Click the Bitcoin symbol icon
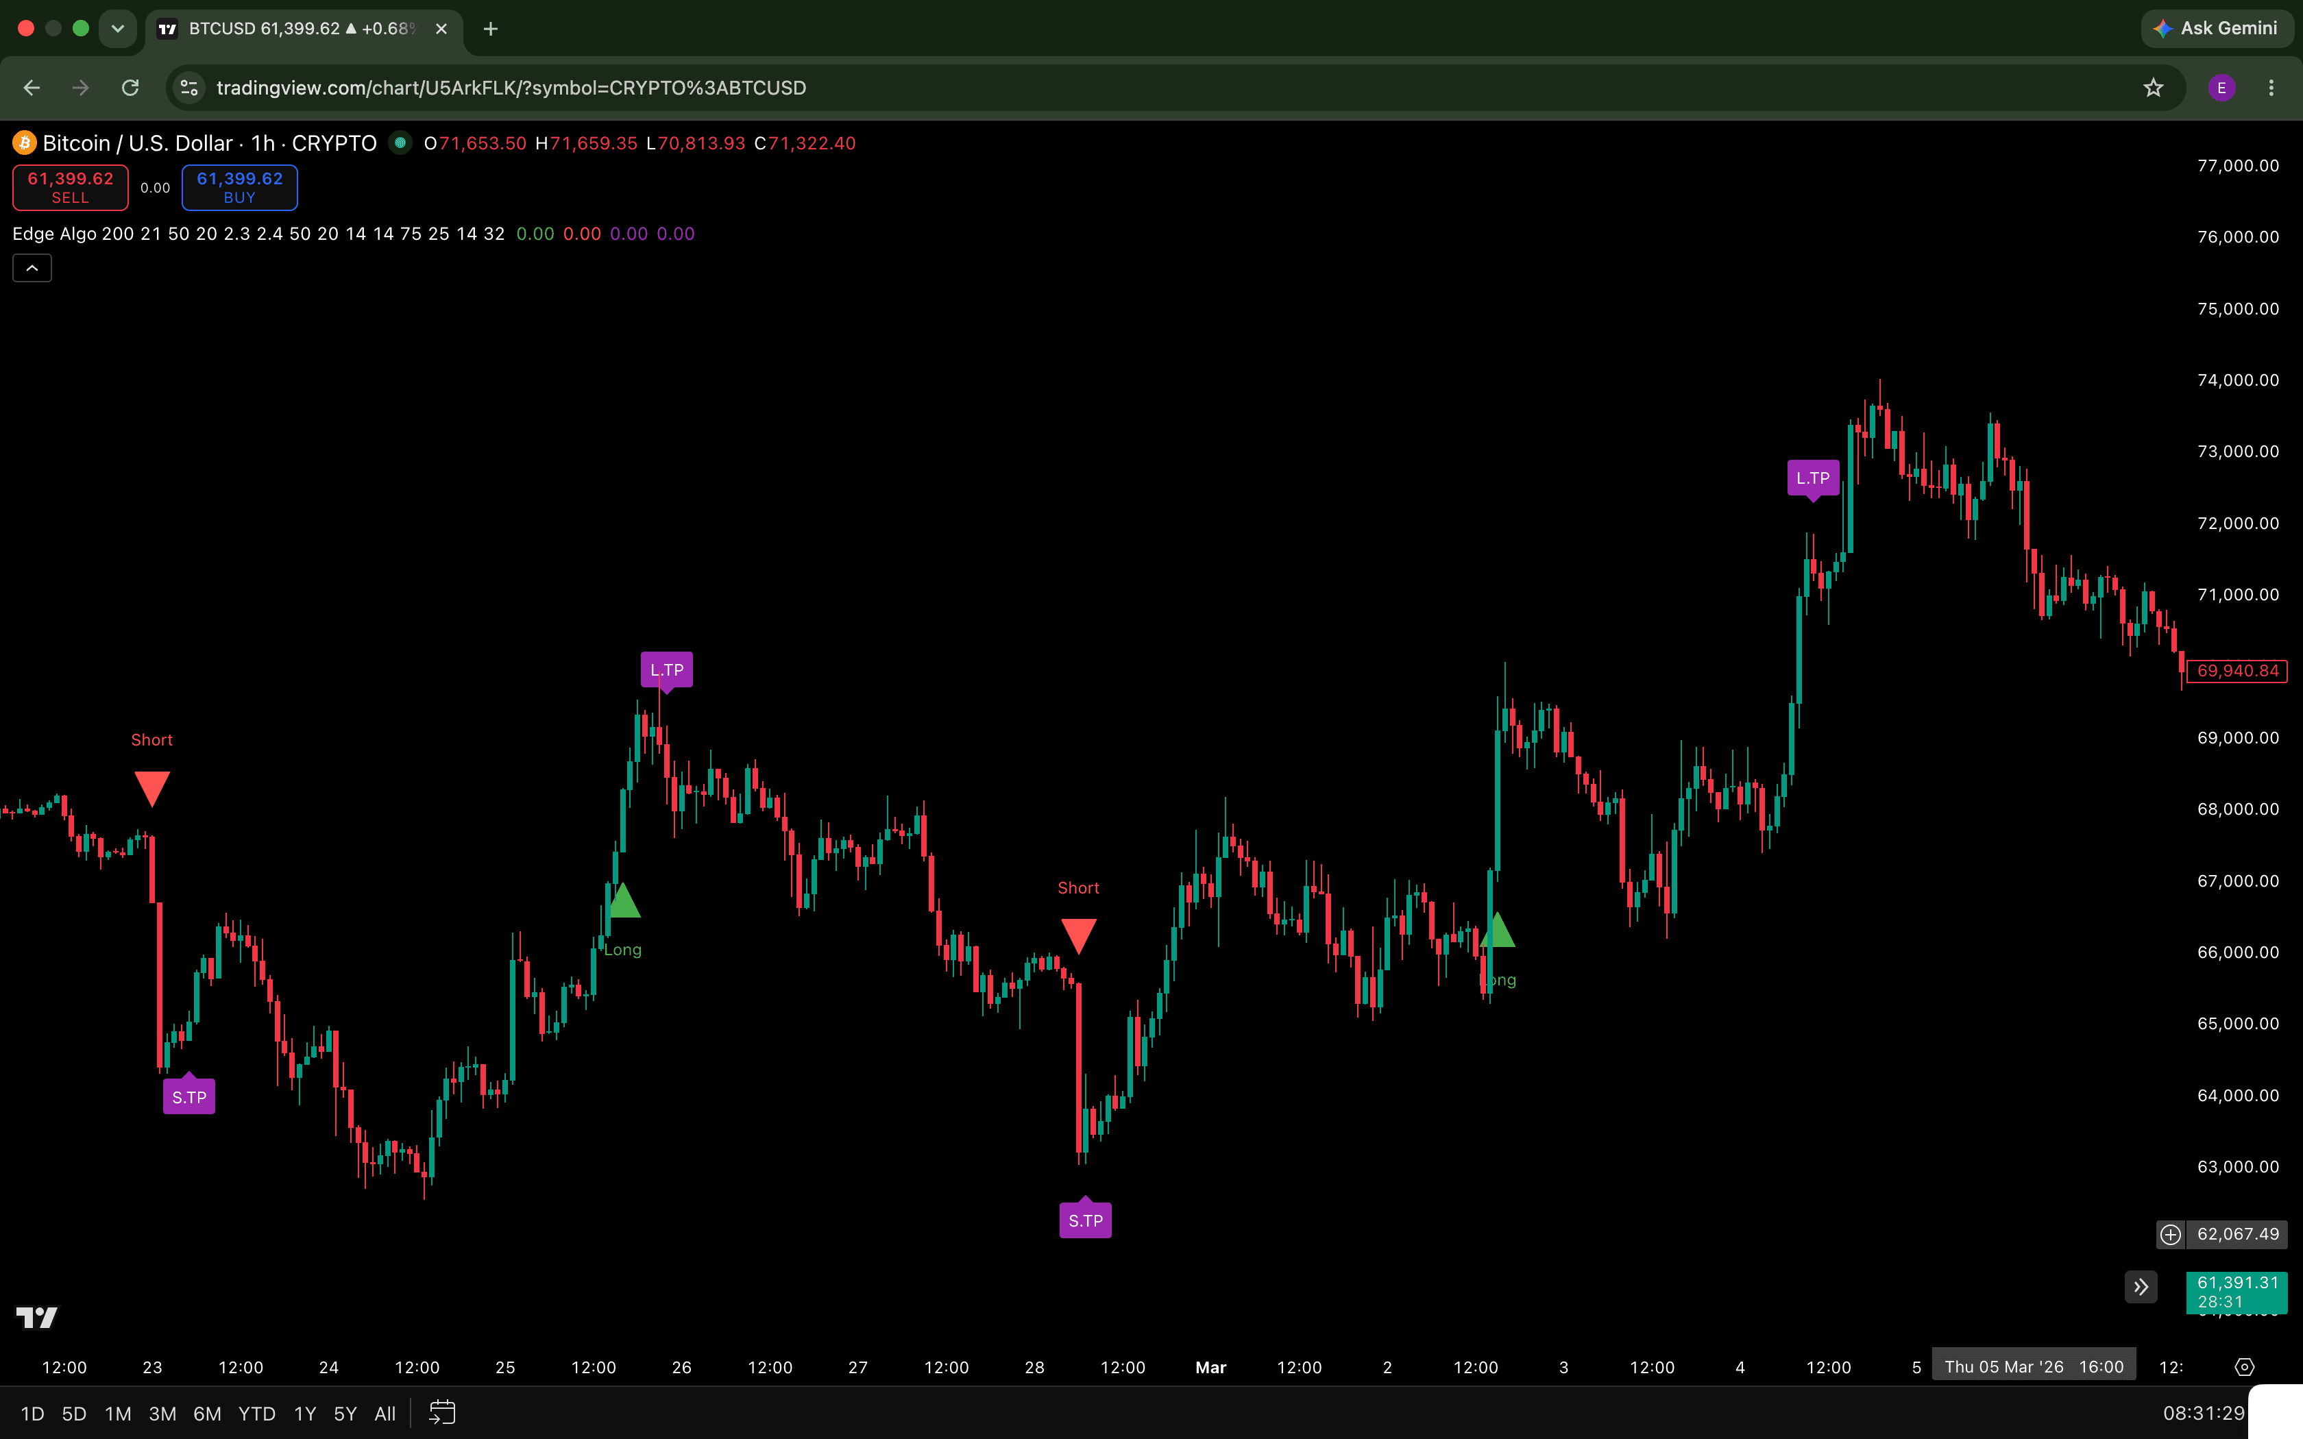 pyautogui.click(x=24, y=143)
